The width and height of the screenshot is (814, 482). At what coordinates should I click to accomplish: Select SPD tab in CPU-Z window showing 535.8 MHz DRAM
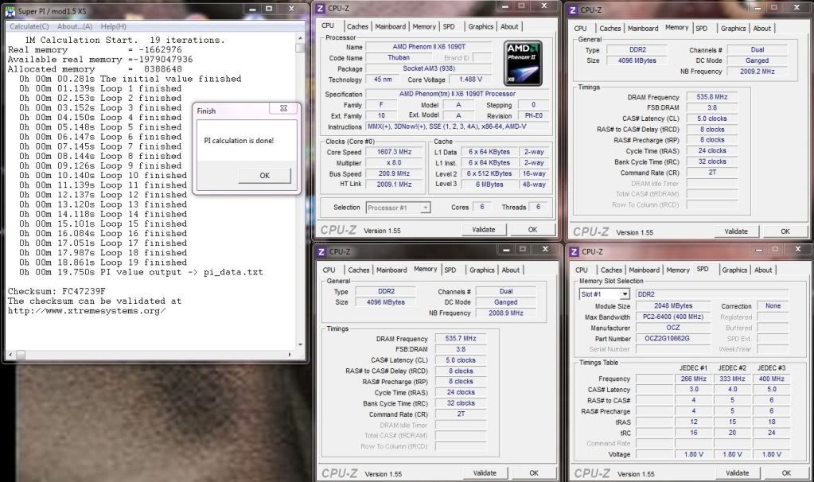[x=701, y=29]
